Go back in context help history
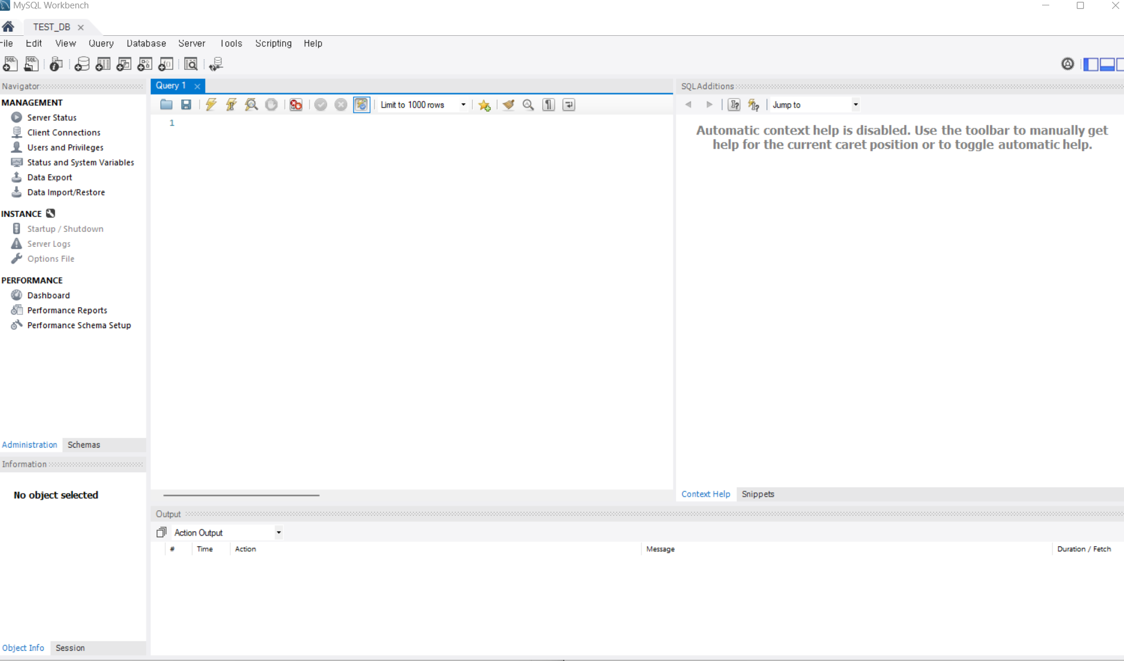Viewport: 1124px width, 661px height. click(x=689, y=105)
